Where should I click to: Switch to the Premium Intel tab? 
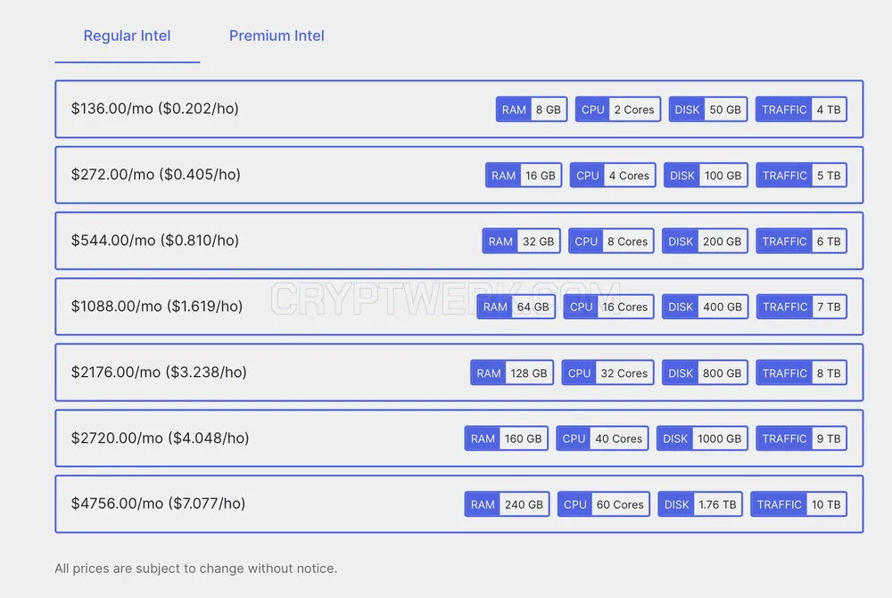(277, 36)
